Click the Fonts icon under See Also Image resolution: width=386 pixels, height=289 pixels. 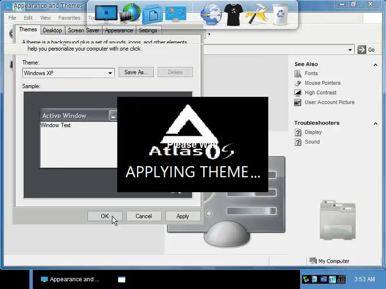click(x=298, y=74)
